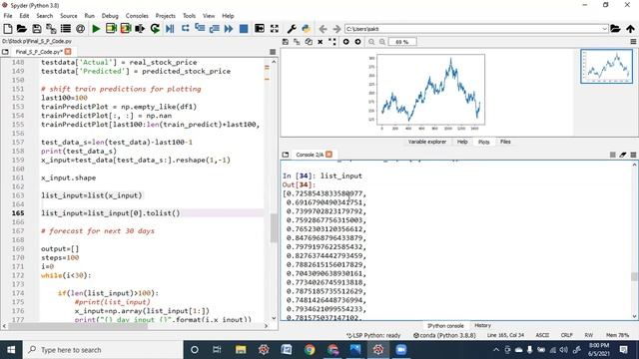
Task: Switch to the History tab
Action: pos(482,326)
